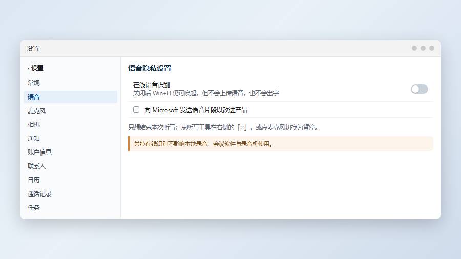Click the 关闭后 Win+H 仍可唤起 description
Viewport: 461px width, 259px height.
click(206, 93)
